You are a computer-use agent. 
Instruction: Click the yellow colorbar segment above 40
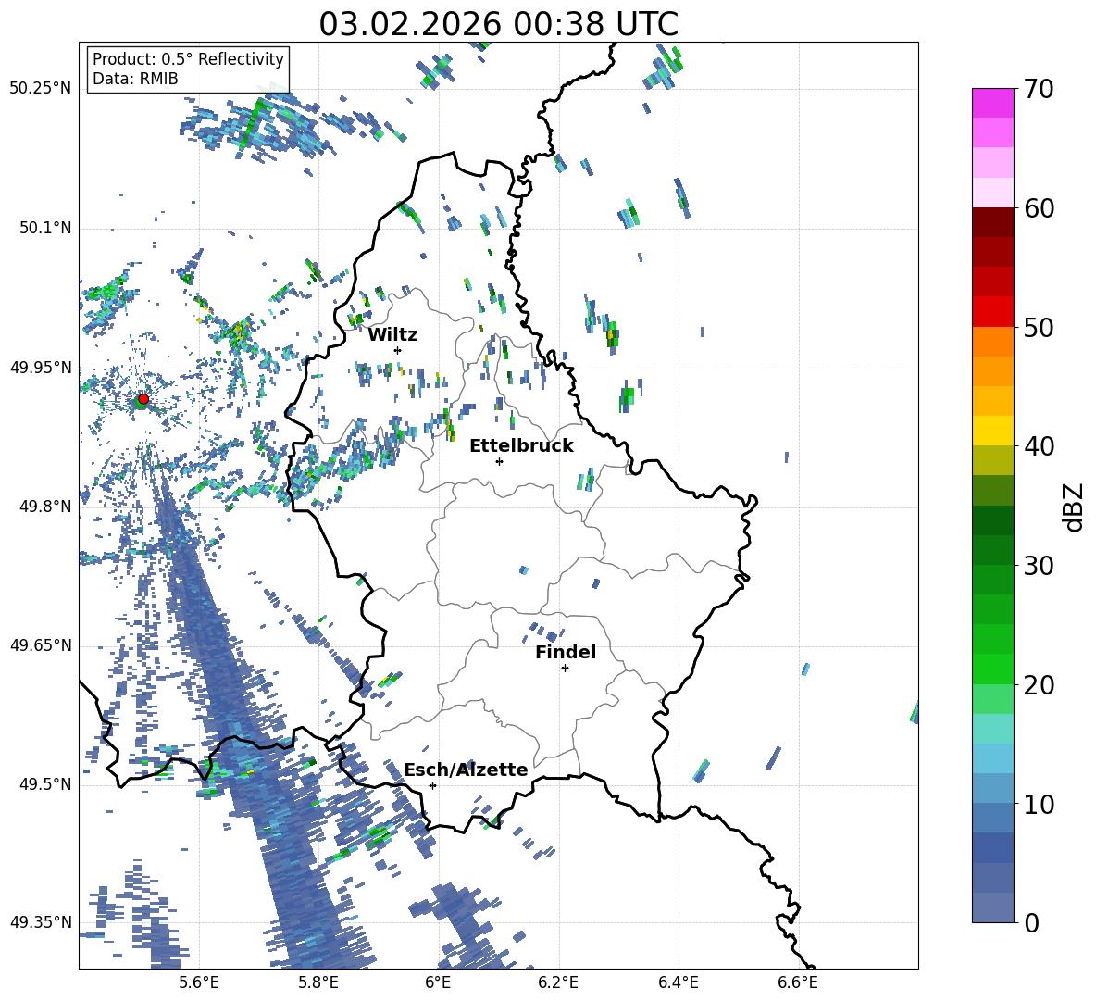[992, 431]
